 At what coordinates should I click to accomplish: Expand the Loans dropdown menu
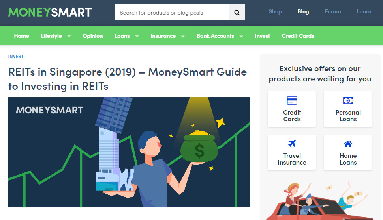click(137, 36)
